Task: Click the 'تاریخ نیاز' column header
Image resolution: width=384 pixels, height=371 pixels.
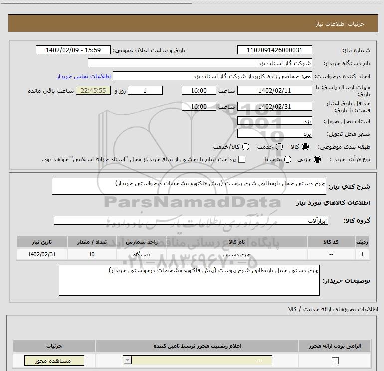Action: (x=42, y=242)
